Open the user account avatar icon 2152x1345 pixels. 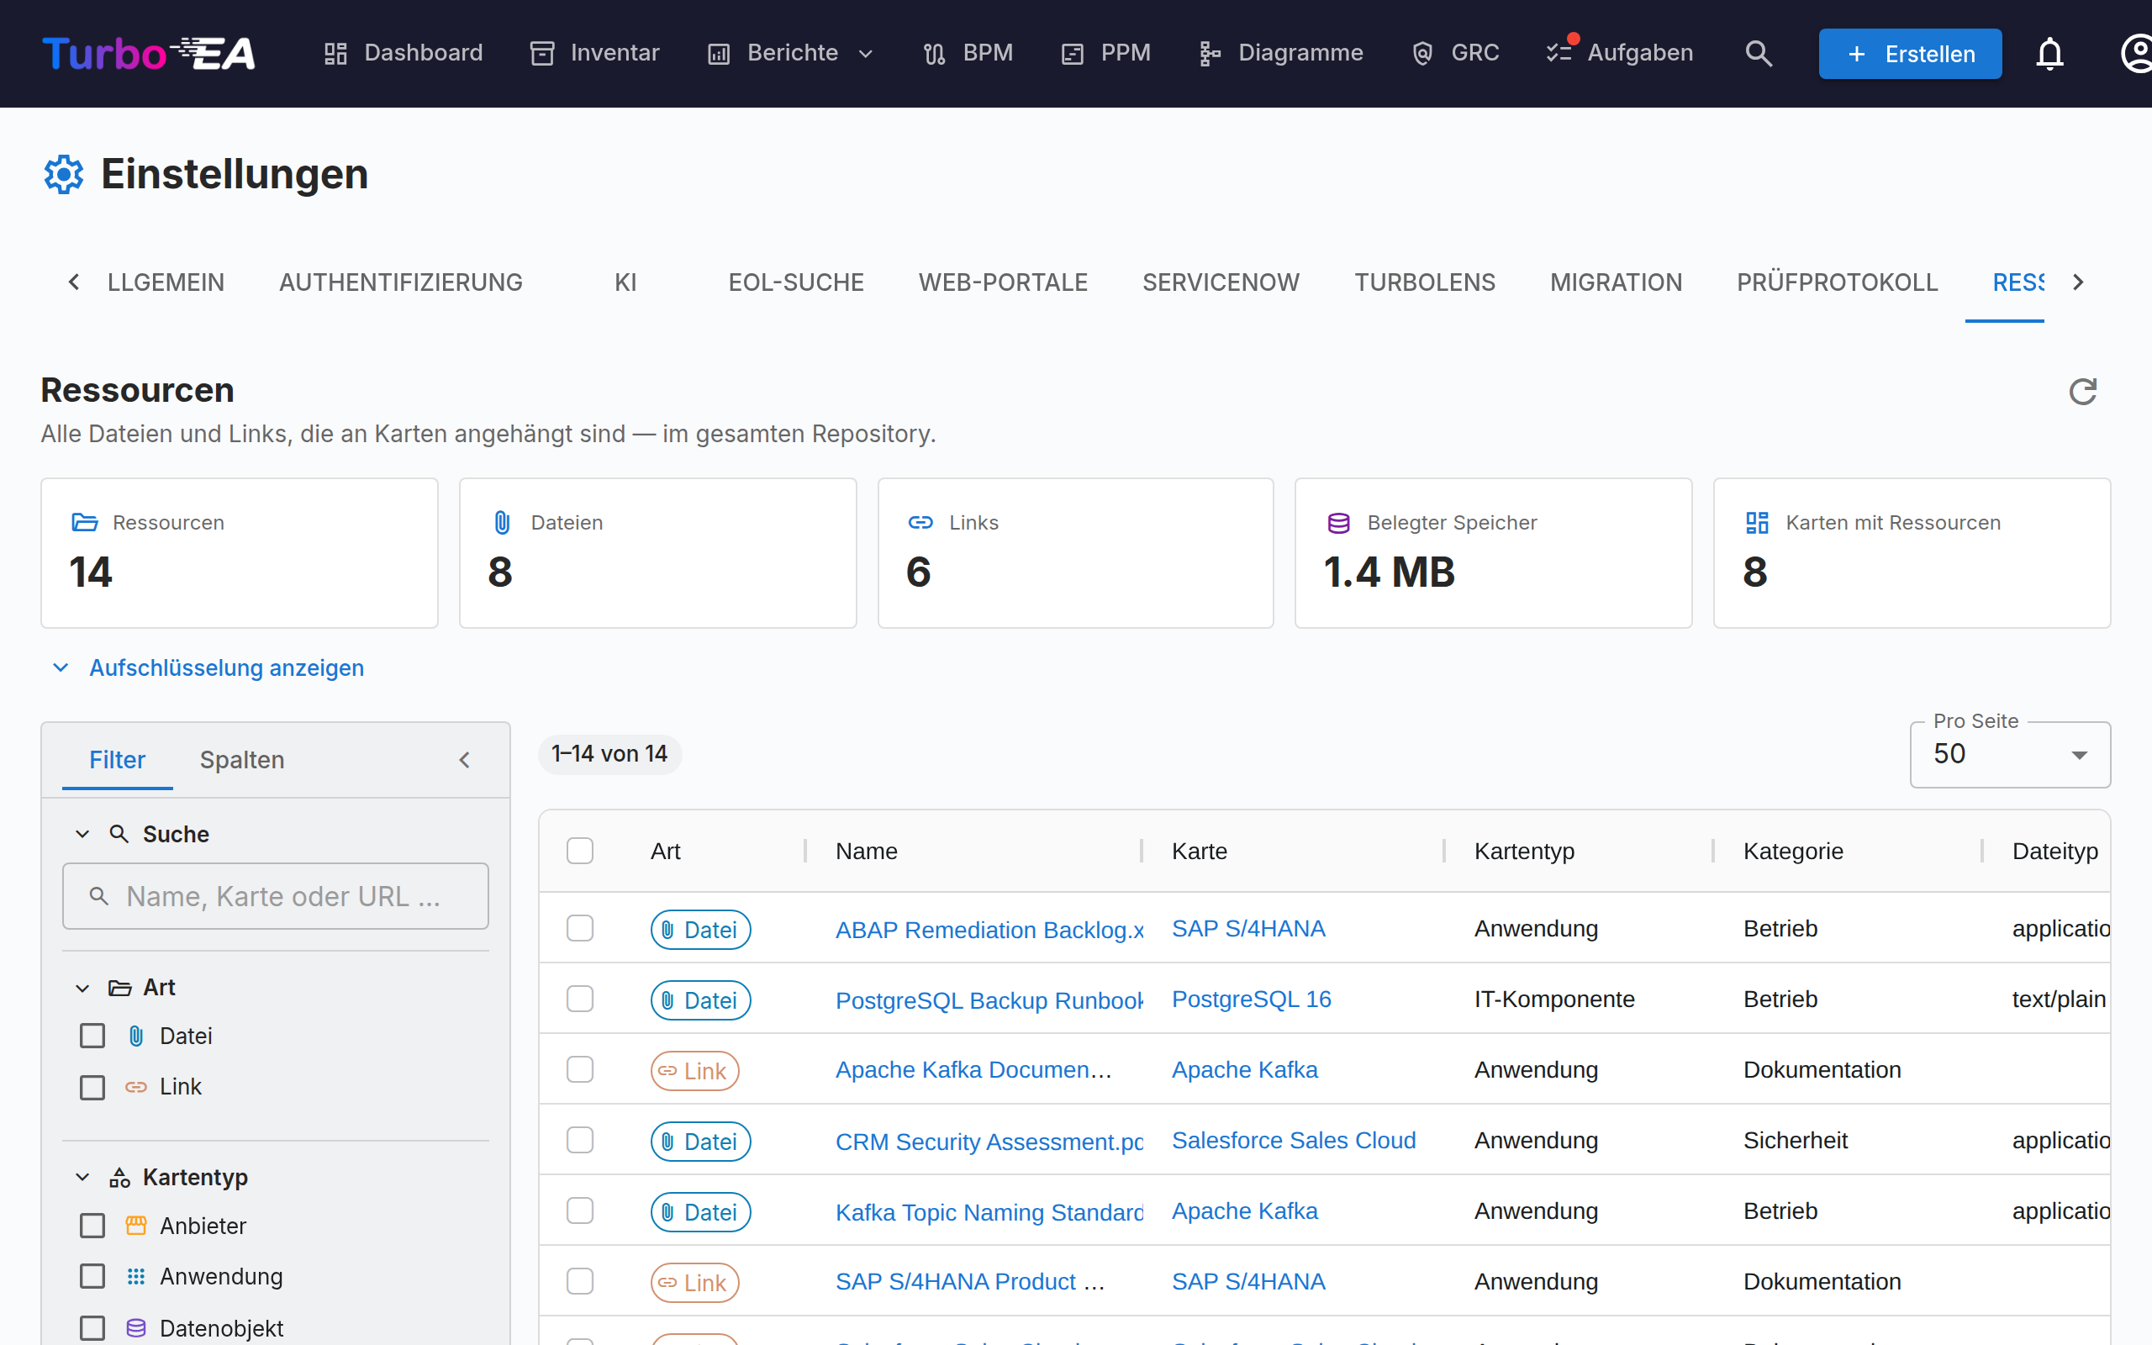(x=2136, y=53)
